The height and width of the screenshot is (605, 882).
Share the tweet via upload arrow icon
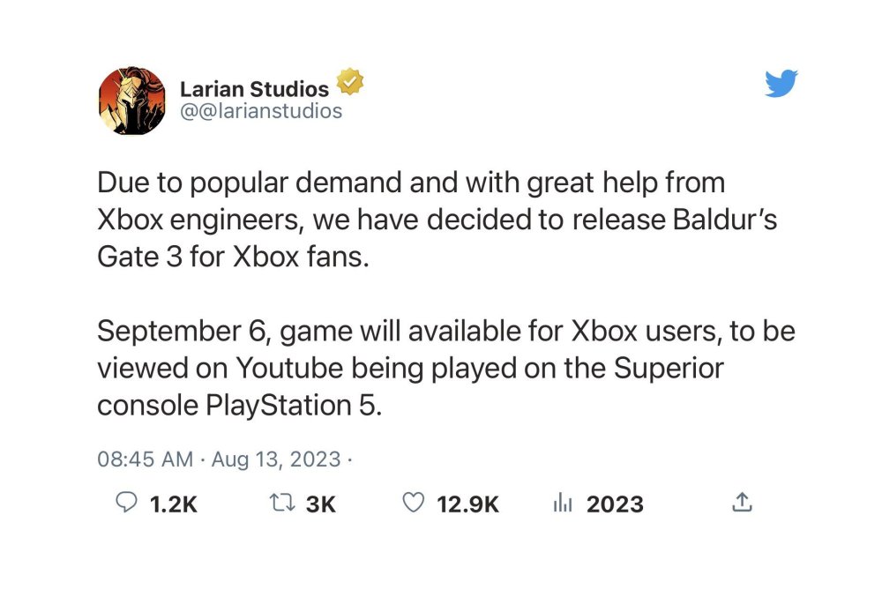coord(743,503)
